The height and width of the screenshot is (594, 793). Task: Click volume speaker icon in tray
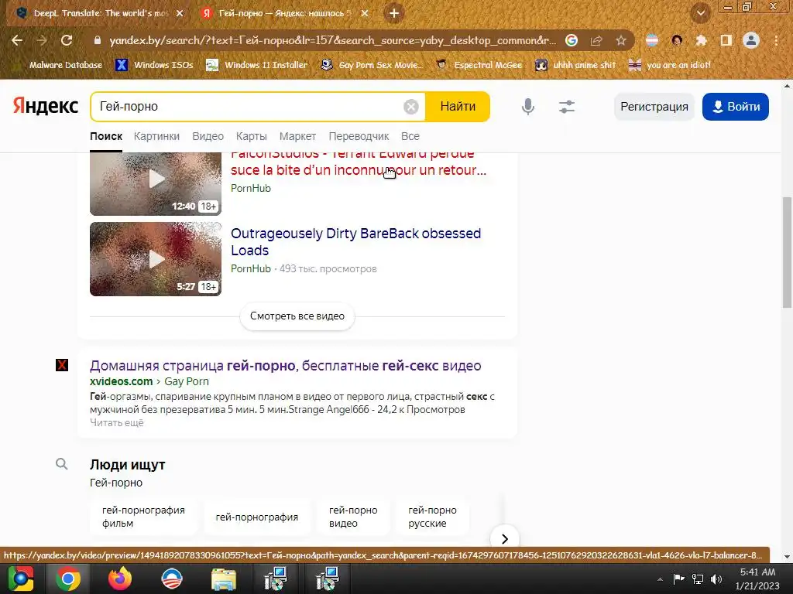pyautogui.click(x=716, y=579)
